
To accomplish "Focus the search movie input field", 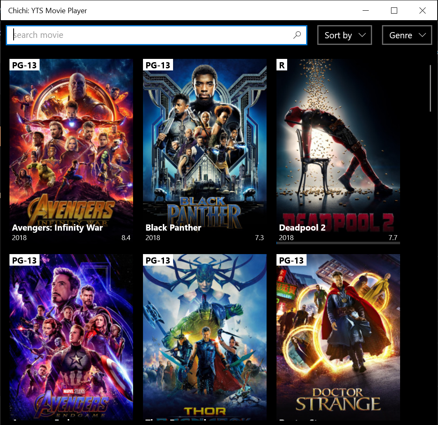I will (157, 35).
